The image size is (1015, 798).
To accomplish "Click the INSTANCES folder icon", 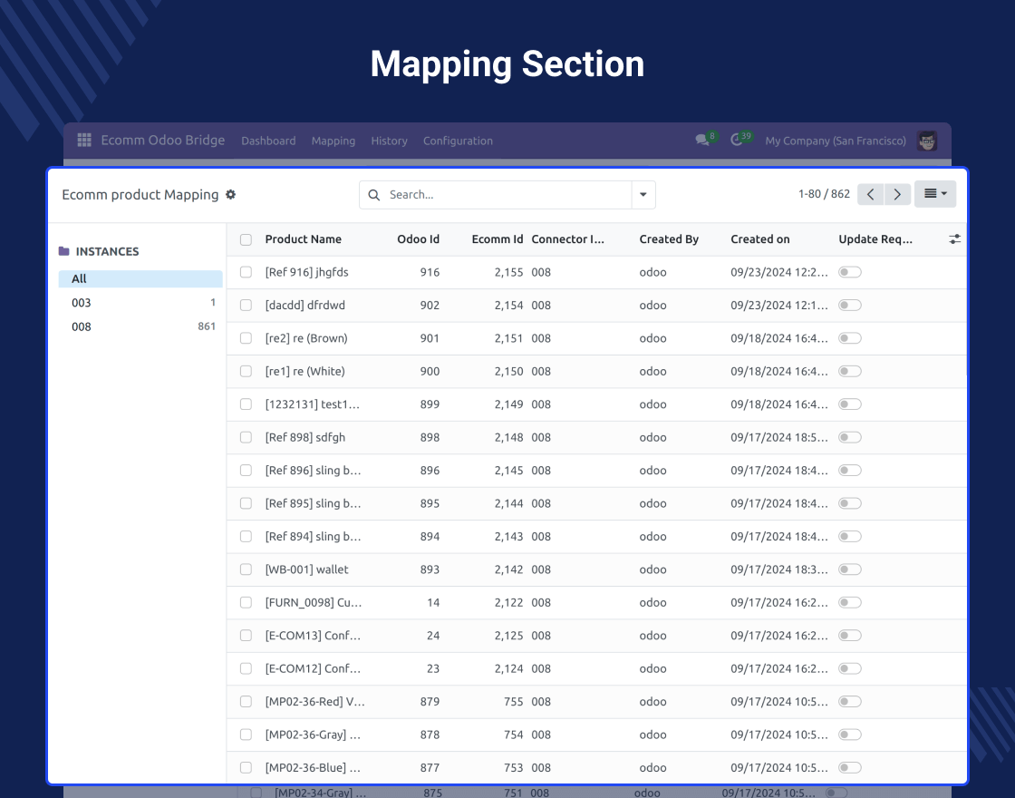I will pyautogui.click(x=64, y=251).
